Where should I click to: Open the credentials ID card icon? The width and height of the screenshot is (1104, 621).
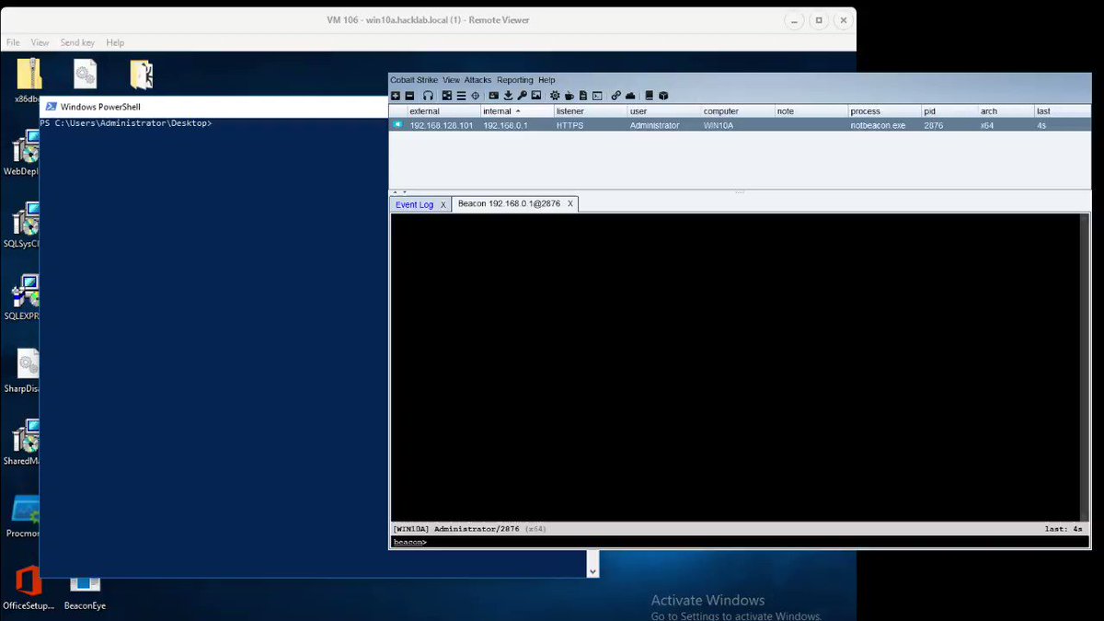(x=494, y=96)
